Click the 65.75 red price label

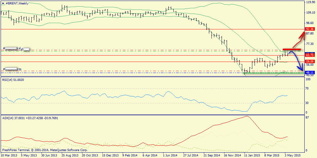pyautogui.click(x=309, y=55)
